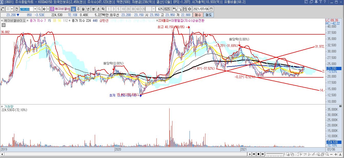Toggle the left panel layout icon
Screen dimensions: 344x158
[x=2, y=9]
